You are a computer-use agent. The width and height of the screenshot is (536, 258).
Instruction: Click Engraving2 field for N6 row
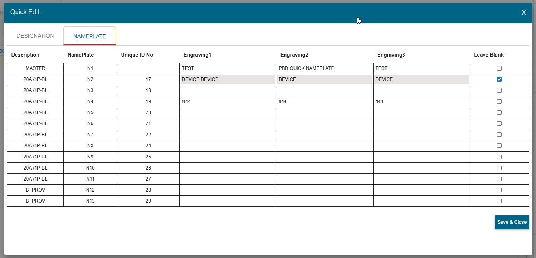pos(324,123)
